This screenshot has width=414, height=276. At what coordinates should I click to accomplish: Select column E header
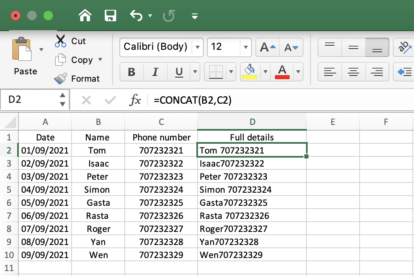(x=333, y=122)
